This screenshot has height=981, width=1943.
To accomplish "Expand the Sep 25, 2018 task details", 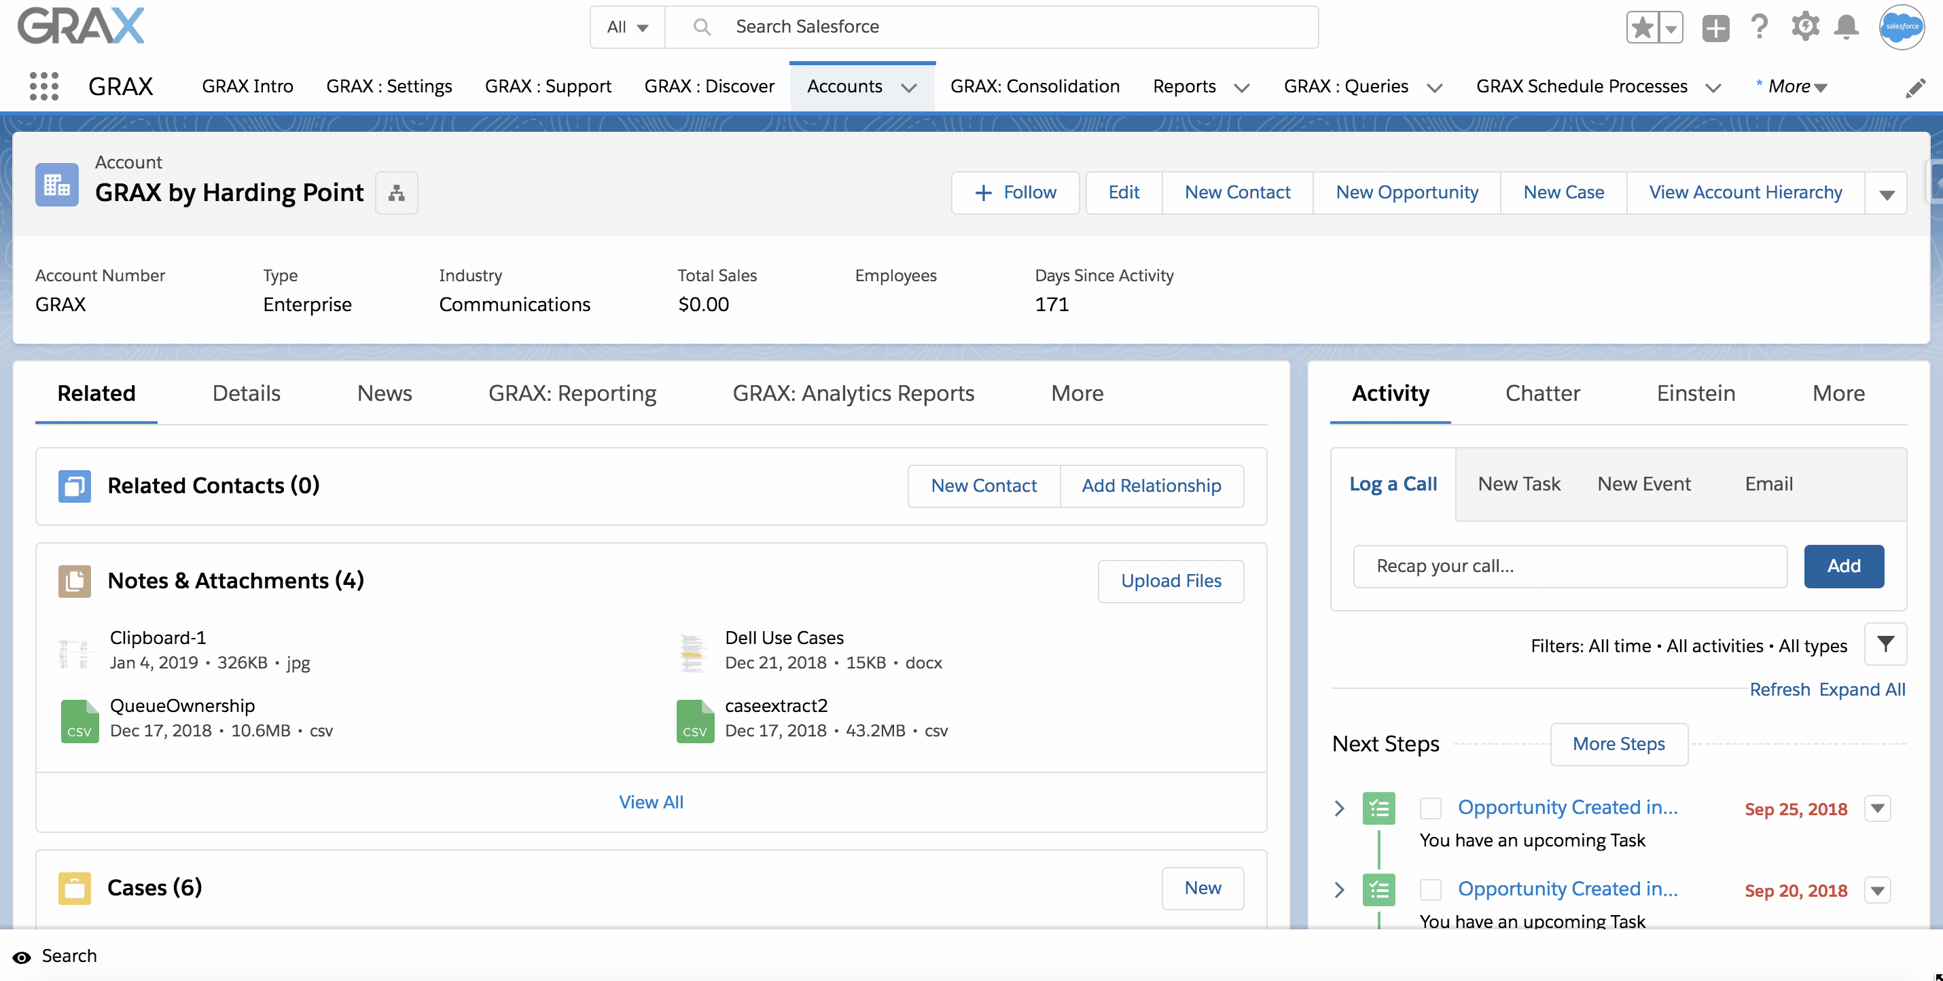I will pos(1339,808).
